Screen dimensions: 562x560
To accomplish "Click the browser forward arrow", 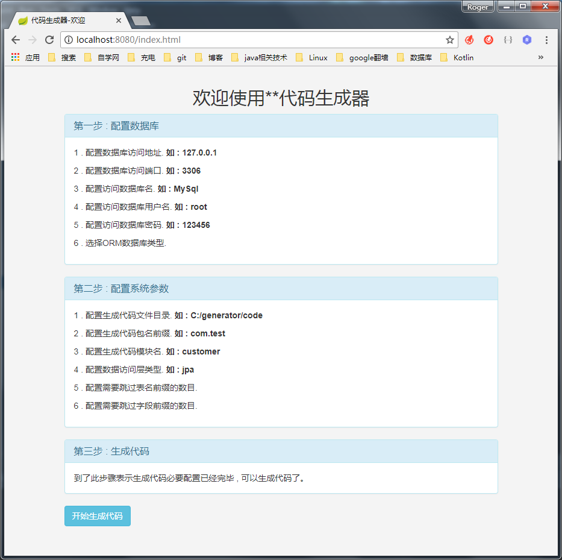I will point(33,40).
